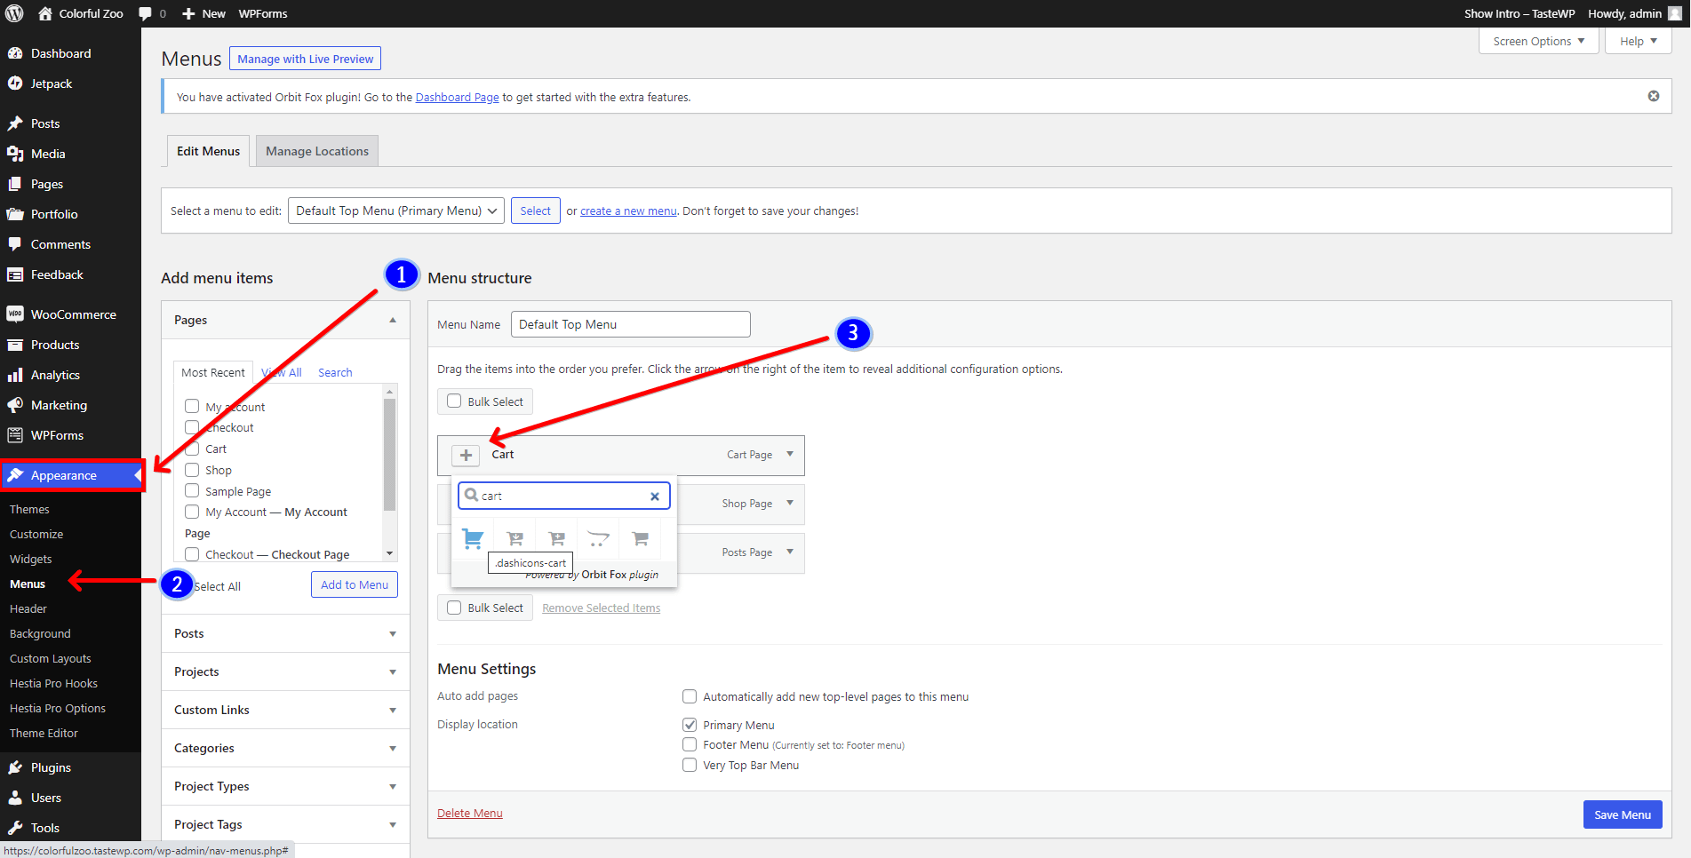Dismiss the Orbit Fox notice
Screen dimensions: 1691x858
1653,96
